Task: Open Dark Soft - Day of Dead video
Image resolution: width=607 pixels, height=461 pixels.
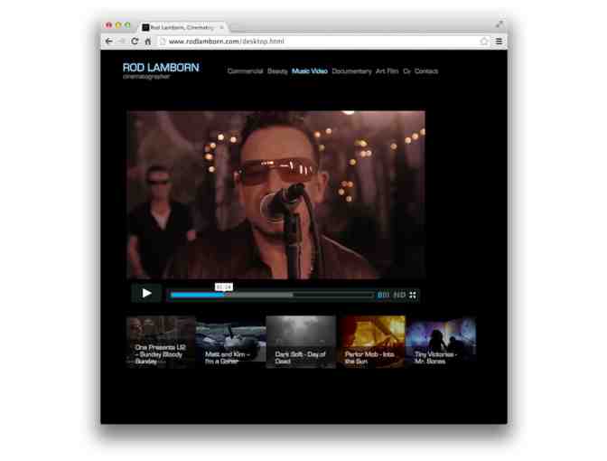Action: [301, 342]
